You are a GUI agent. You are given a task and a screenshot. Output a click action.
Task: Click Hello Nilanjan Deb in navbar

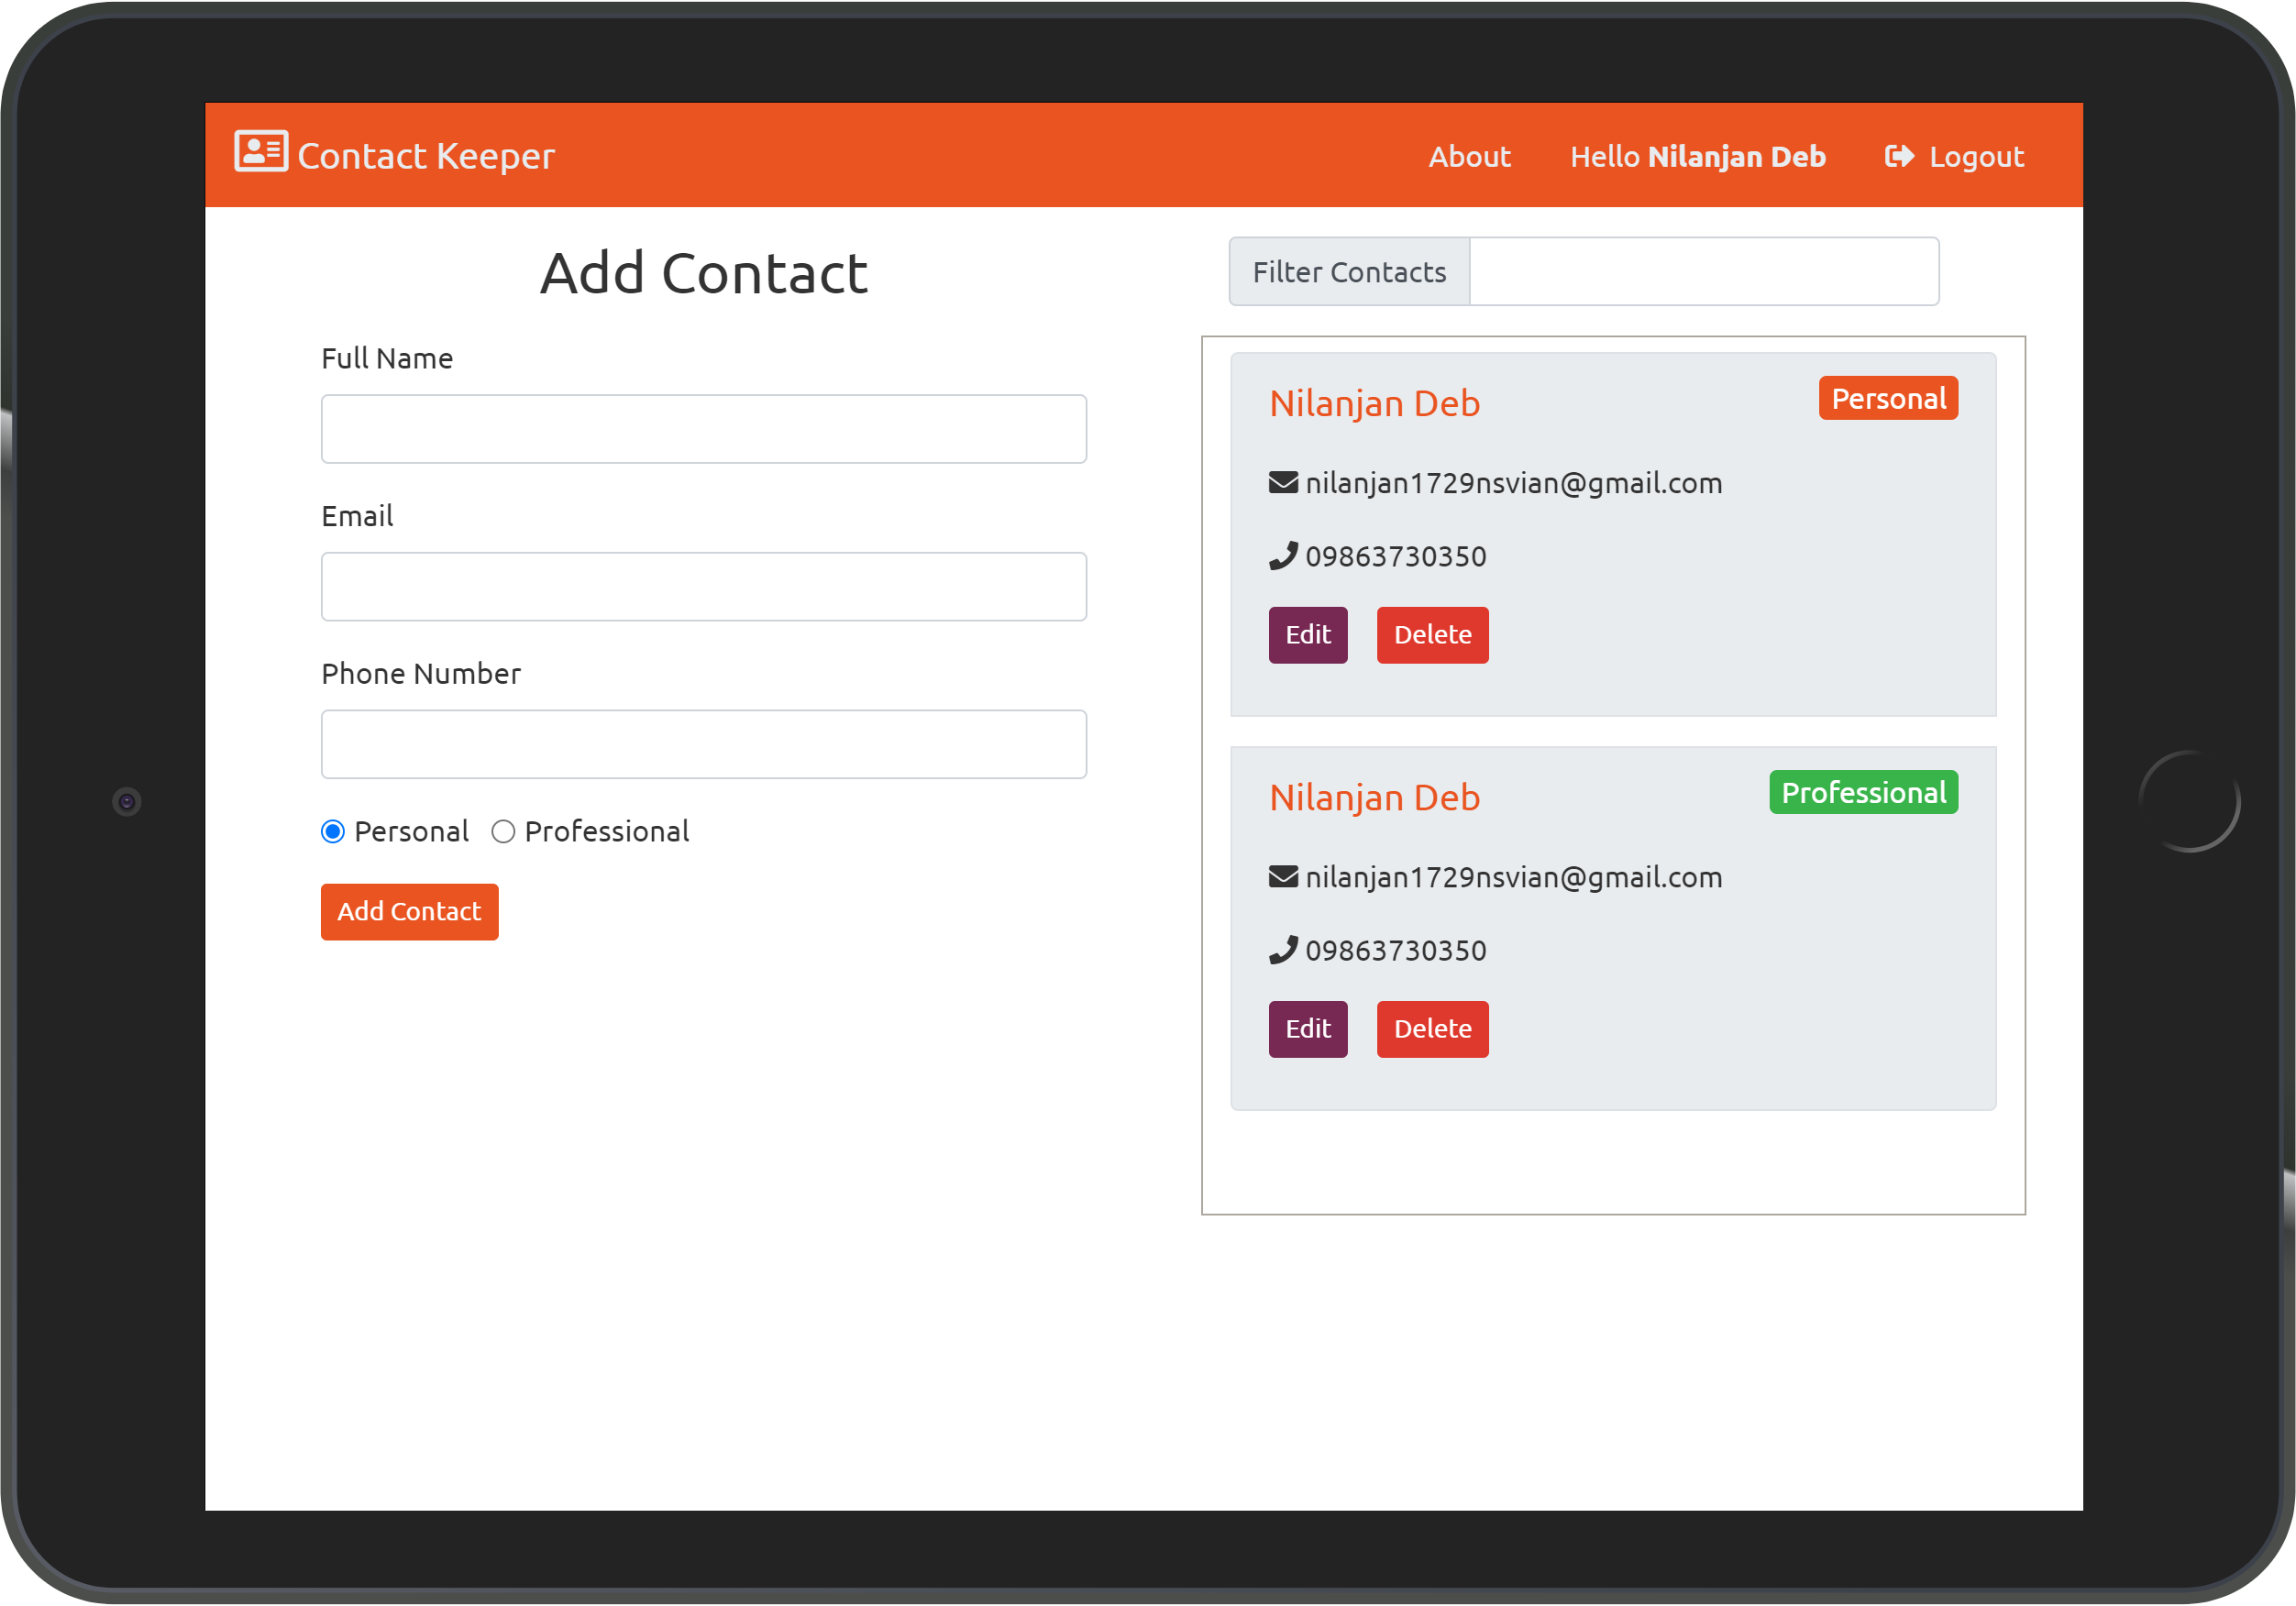pos(1697,156)
